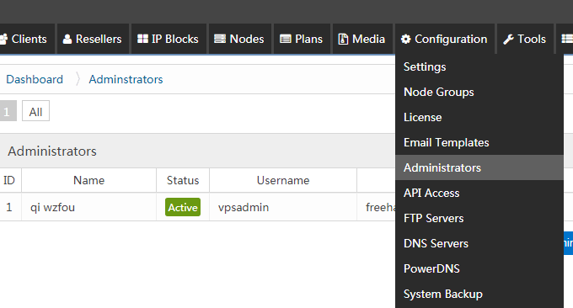Viewport: 573px width, 308px height.
Task: Open the Resellers menu
Action: [93, 39]
